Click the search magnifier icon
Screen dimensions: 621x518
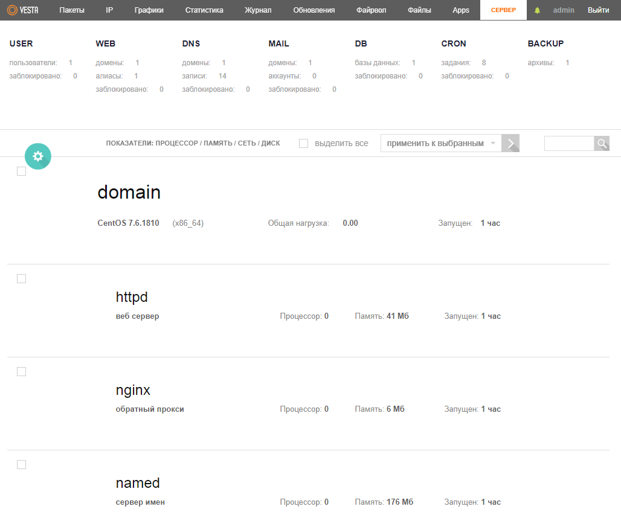(x=602, y=143)
